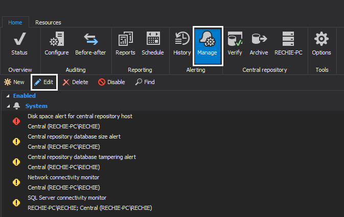The image size is (344, 217).
Task: View the alert History icon
Action: click(182, 39)
